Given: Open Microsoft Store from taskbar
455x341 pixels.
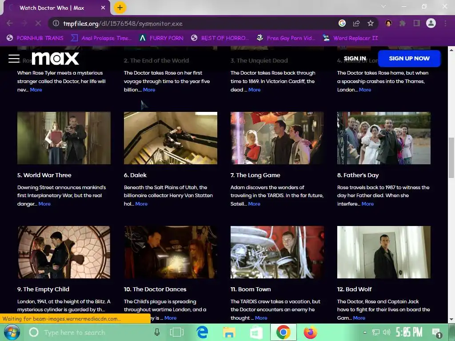Looking at the screenshot, I should click(256, 332).
